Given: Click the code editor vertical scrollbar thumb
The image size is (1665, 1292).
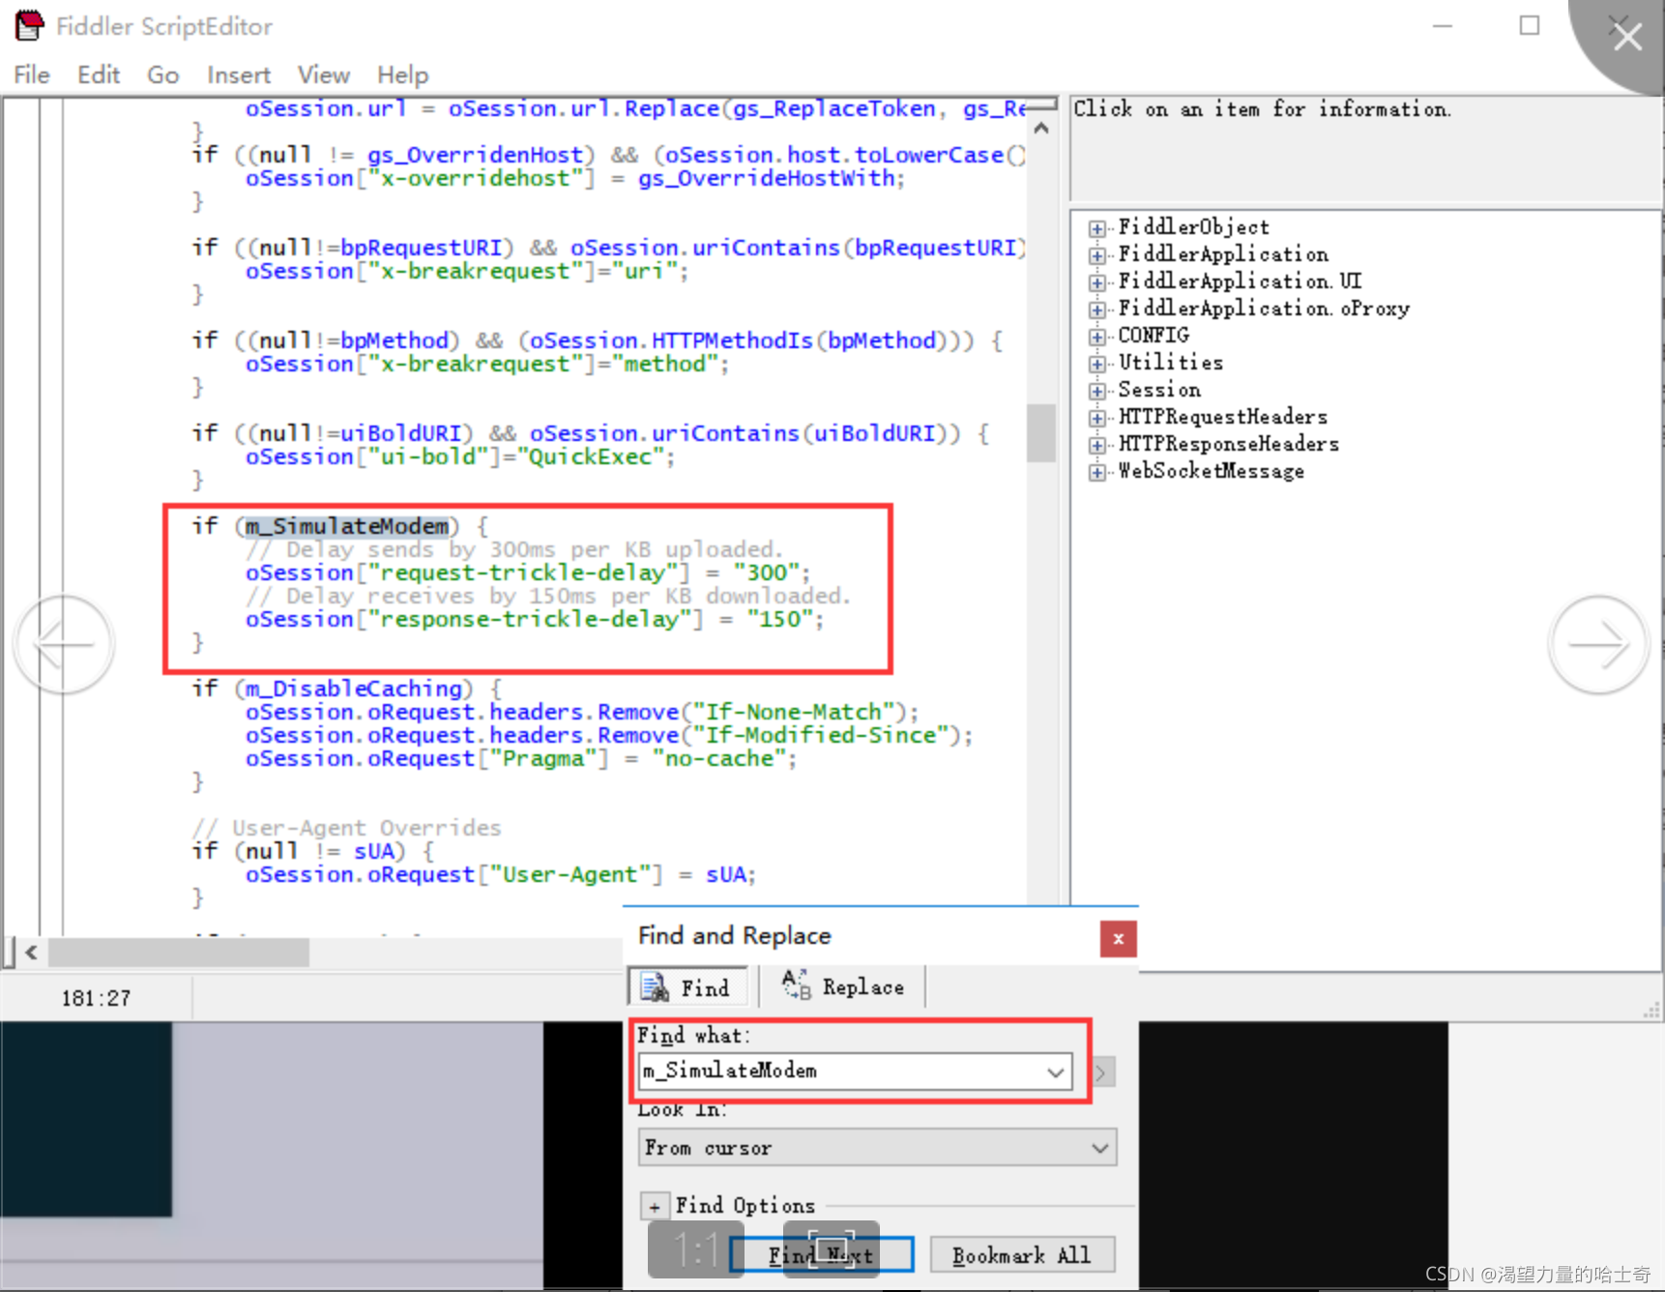Looking at the screenshot, I should 1041,433.
